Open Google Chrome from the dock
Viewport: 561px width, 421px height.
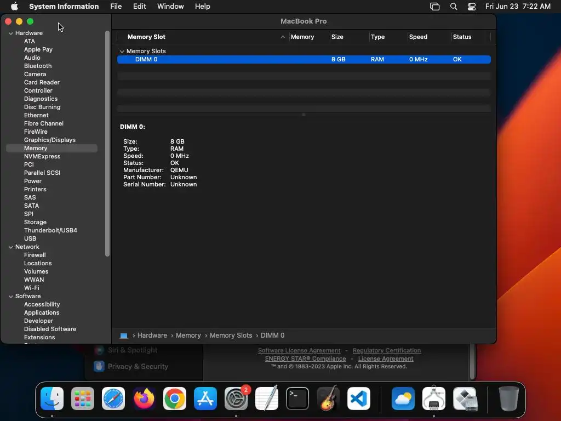click(175, 399)
